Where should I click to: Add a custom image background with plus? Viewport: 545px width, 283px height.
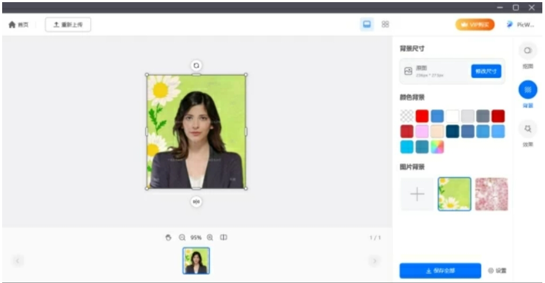[417, 194]
